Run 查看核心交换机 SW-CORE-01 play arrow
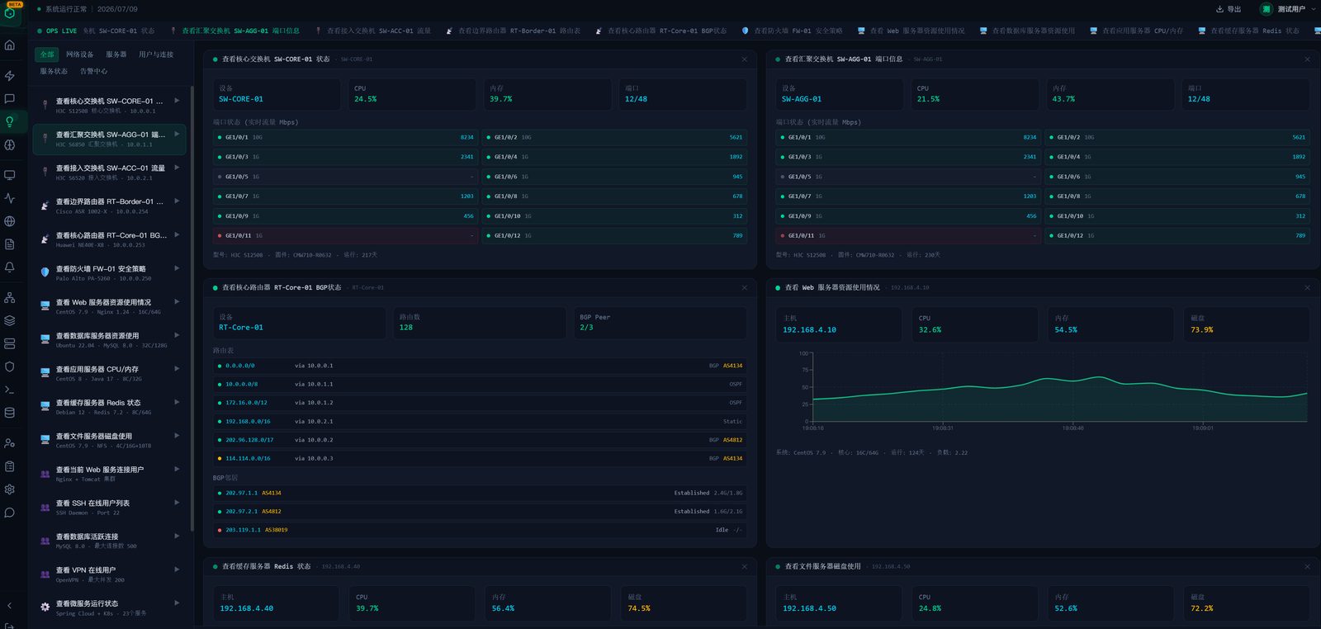 click(177, 101)
